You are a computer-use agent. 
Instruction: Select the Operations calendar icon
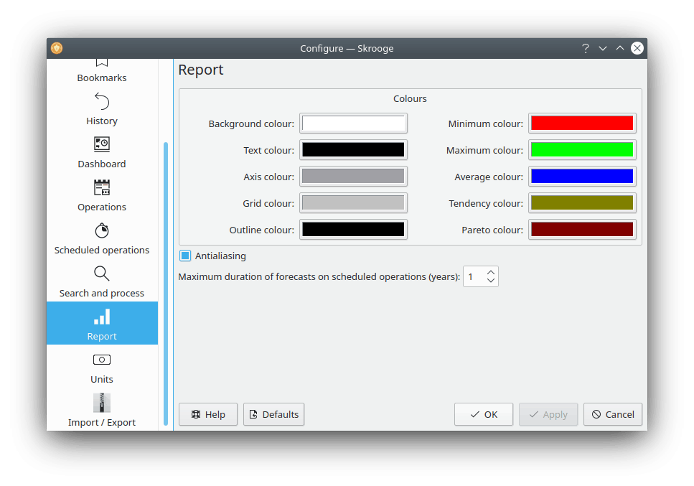pyautogui.click(x=102, y=187)
